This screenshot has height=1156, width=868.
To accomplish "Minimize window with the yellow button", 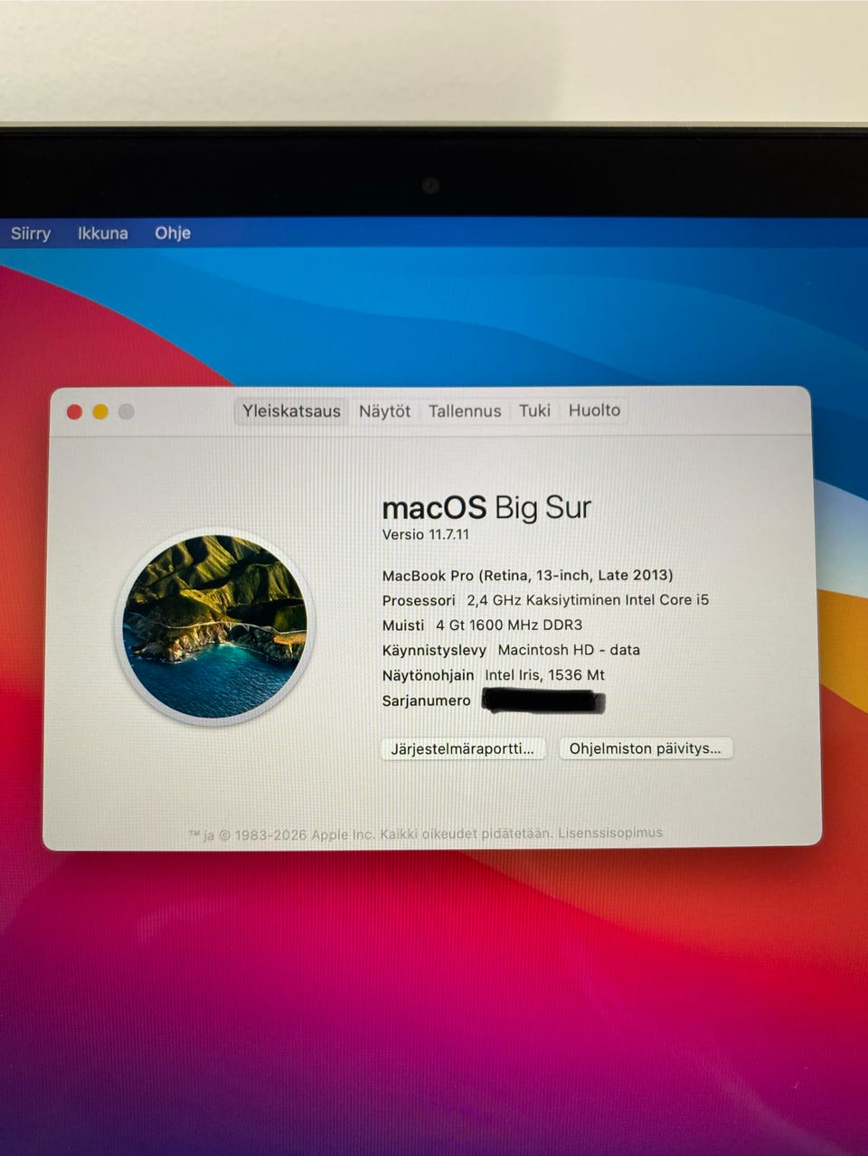I will coord(100,412).
